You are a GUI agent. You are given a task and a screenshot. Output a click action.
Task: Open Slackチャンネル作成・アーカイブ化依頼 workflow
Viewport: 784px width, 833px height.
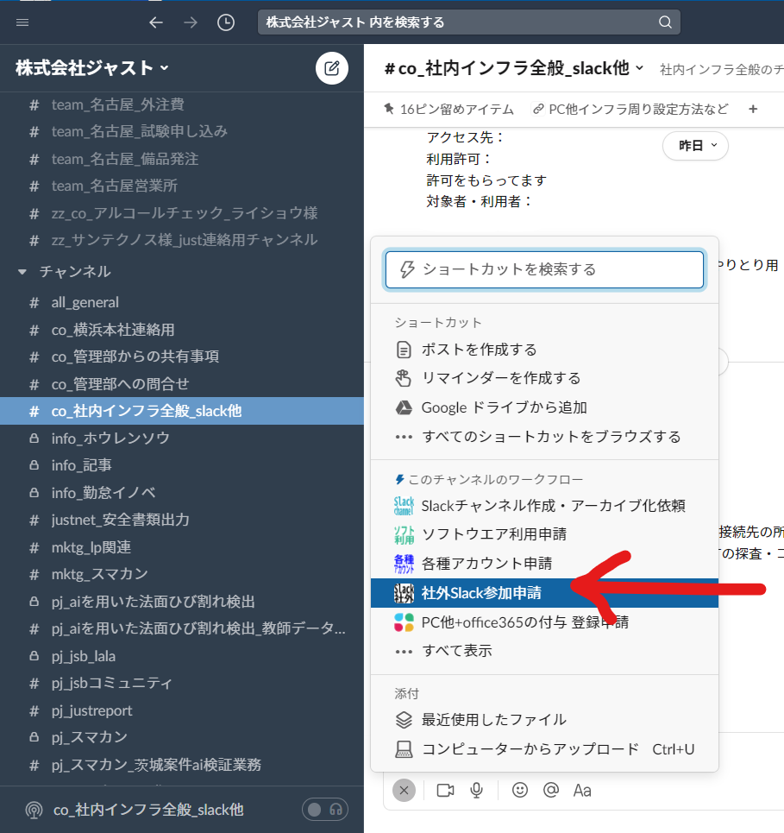(x=544, y=506)
